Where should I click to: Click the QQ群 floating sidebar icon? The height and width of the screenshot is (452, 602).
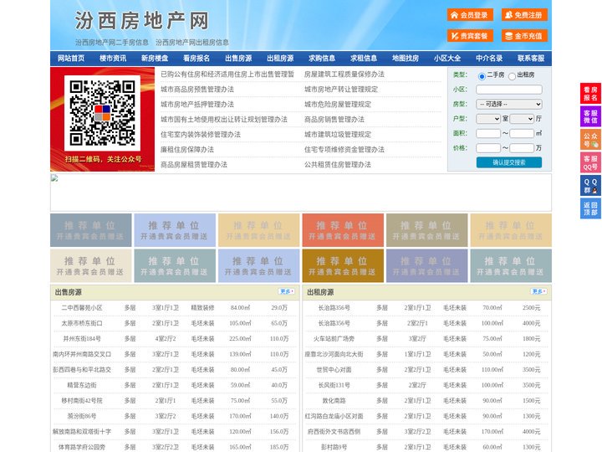click(590, 186)
